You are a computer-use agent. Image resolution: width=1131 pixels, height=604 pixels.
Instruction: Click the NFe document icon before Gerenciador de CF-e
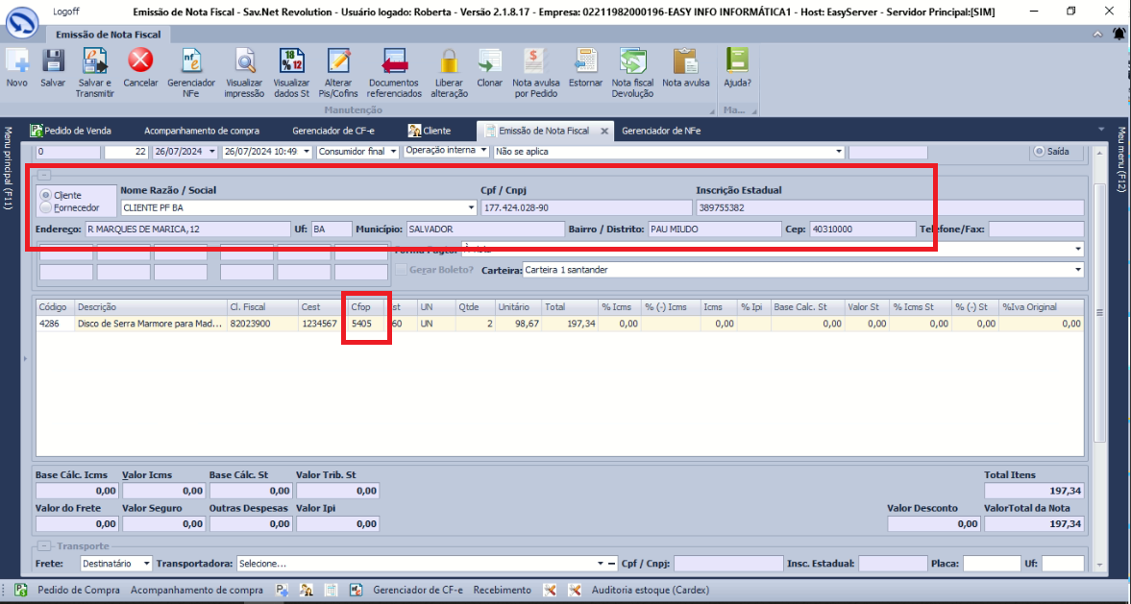tap(356, 590)
